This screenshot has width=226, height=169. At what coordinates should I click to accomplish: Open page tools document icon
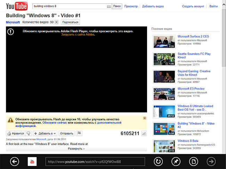click(193, 161)
